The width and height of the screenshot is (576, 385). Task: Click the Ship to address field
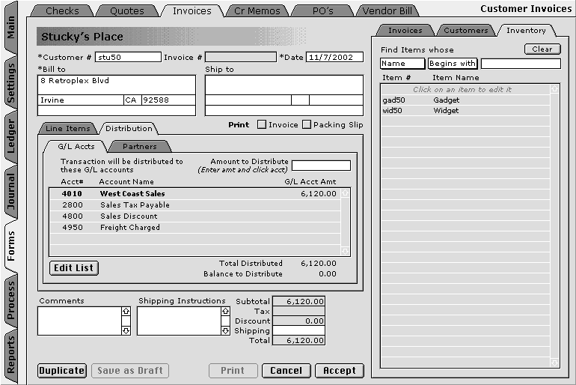pyautogui.click(x=284, y=85)
